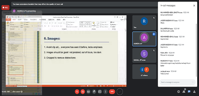Select your own 'You' video tile
199x96 pixels.
pos(144,23)
